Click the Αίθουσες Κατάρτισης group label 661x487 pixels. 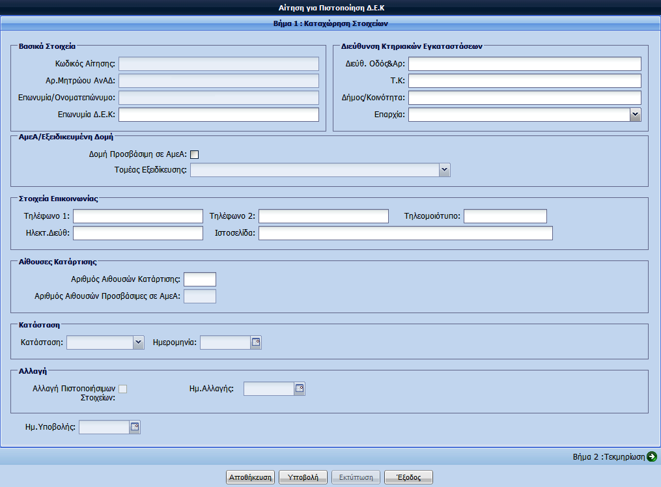[58, 262]
